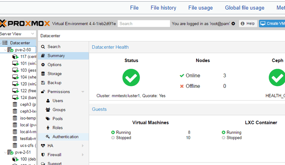Expand the HA submenu arrow

coord(83,146)
